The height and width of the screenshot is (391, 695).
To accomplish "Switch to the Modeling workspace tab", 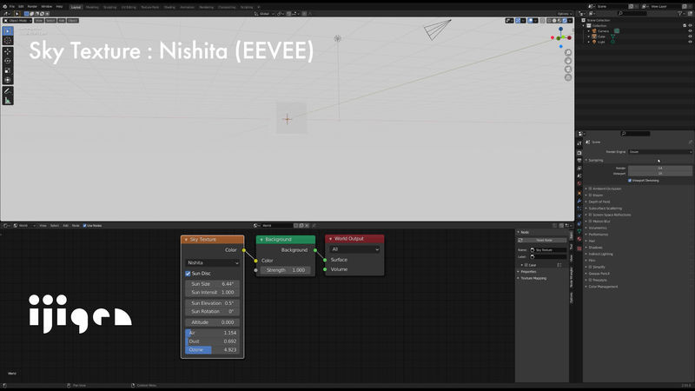I will (92, 7).
